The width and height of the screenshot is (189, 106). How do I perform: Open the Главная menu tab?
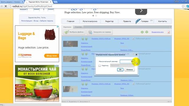(71, 21)
